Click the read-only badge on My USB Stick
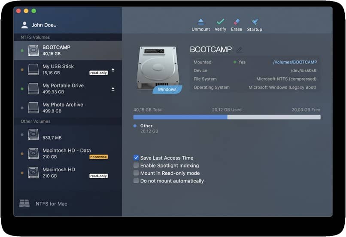346x237 pixels. point(98,73)
